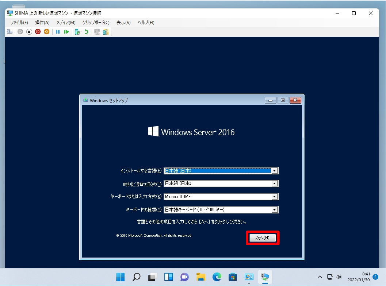Open the notification badge showing 2
This screenshot has width=386, height=286.
point(375,277)
